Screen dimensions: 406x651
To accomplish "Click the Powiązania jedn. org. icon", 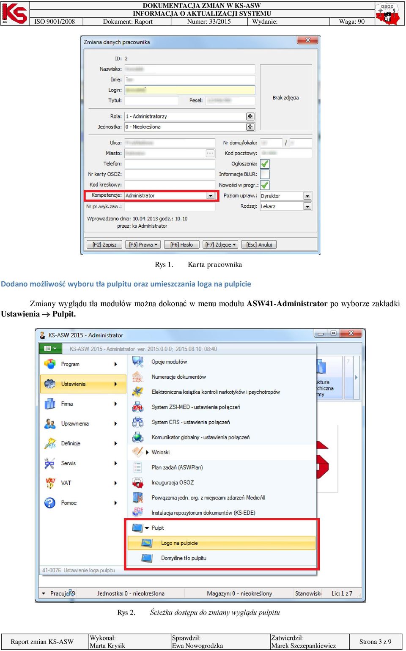I will [x=137, y=497].
